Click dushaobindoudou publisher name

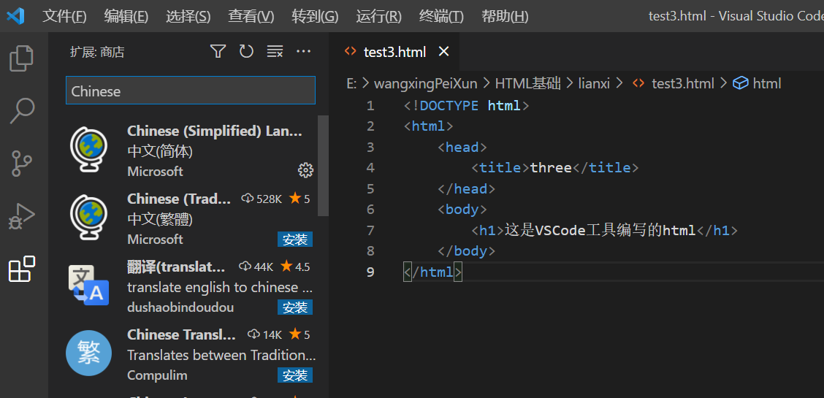tap(180, 307)
